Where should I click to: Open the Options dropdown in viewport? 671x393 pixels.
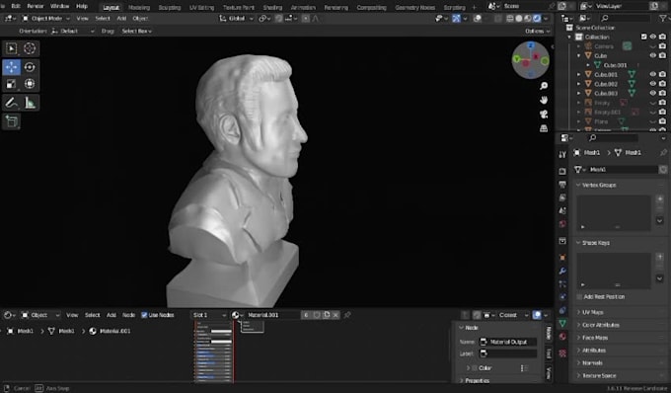tap(538, 32)
